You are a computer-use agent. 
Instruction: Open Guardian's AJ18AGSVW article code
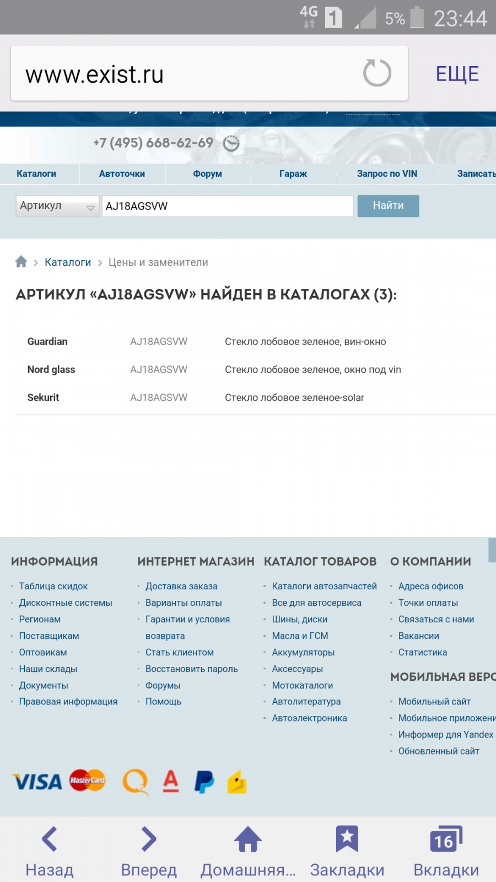(x=159, y=341)
